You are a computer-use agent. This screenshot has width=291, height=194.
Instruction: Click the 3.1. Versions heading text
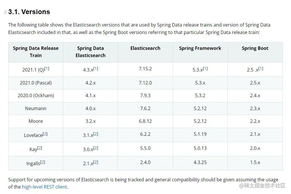tap(29, 12)
